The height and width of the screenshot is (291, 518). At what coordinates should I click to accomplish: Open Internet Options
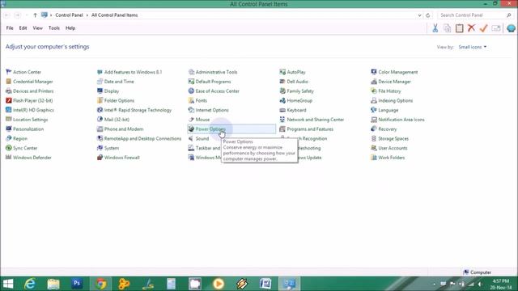208,110
